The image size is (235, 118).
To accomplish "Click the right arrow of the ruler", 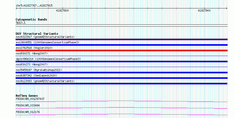I will tap(227, 8).
